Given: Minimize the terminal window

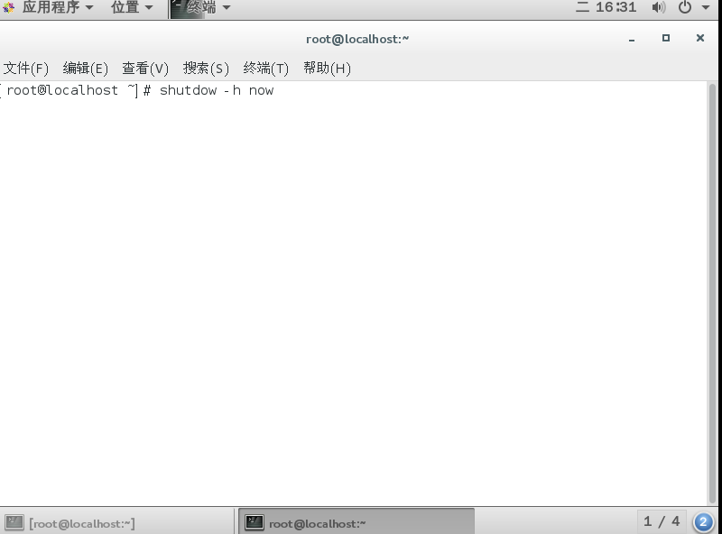Looking at the screenshot, I should [x=632, y=40].
